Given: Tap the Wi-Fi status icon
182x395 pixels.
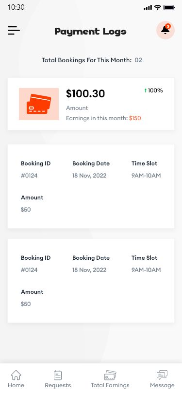Looking at the screenshot, I should click(x=158, y=7).
